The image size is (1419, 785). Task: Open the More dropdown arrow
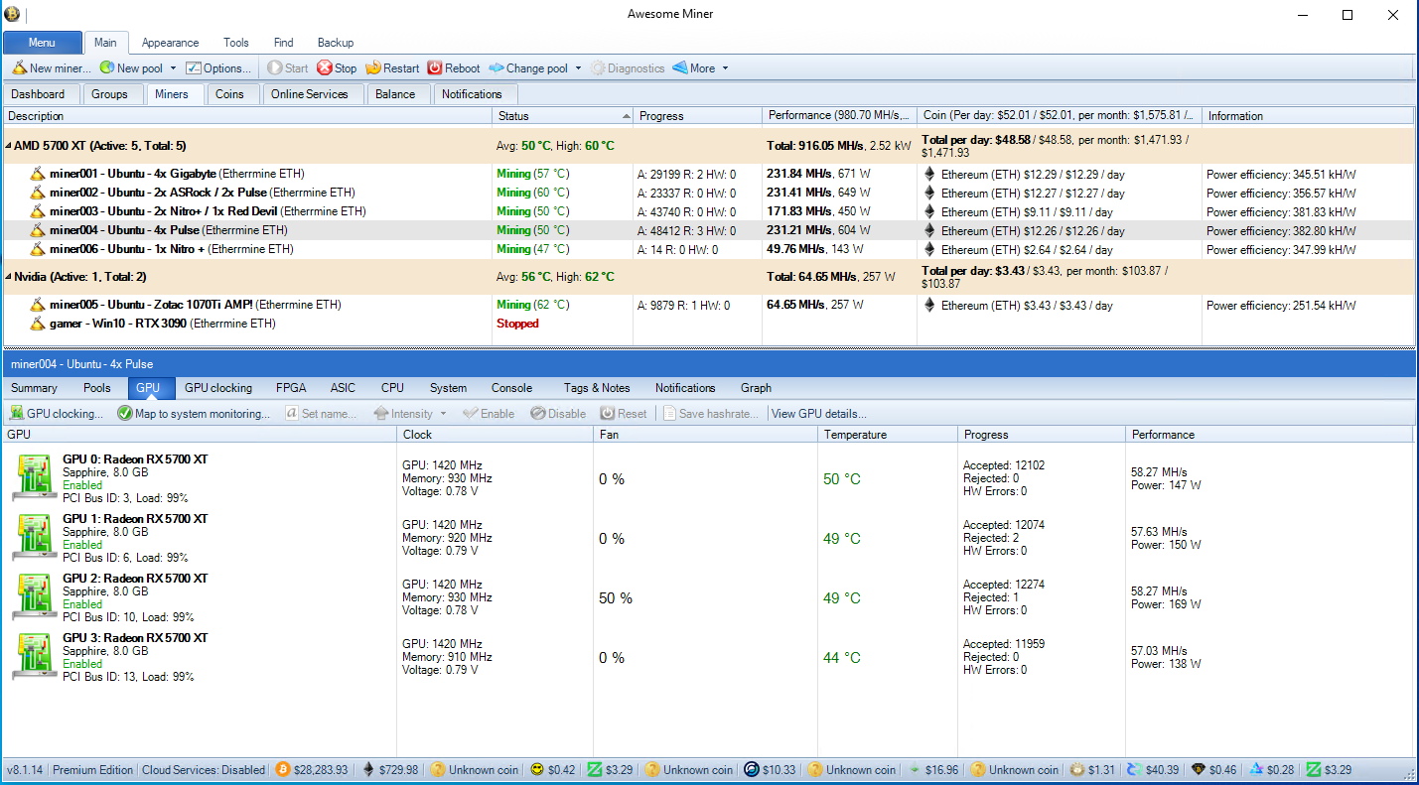tap(725, 68)
